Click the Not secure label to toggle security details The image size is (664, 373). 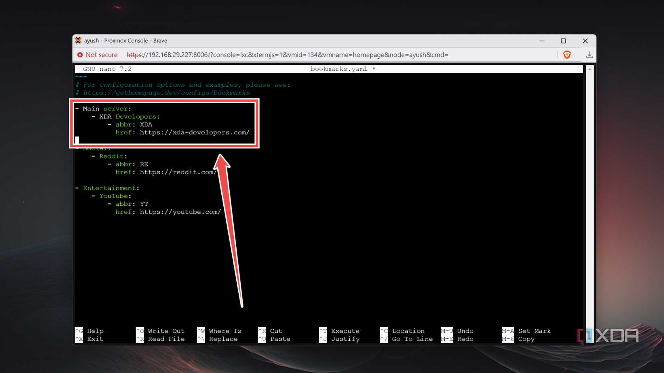coord(101,55)
